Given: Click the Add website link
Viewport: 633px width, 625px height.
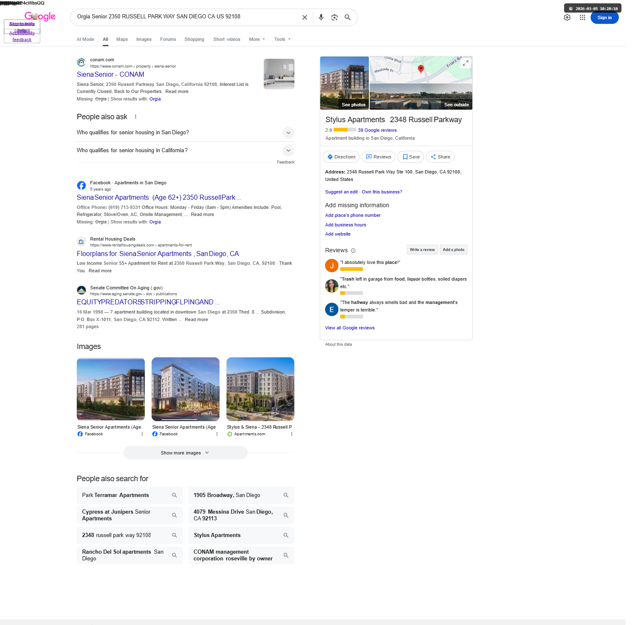Looking at the screenshot, I should point(338,234).
